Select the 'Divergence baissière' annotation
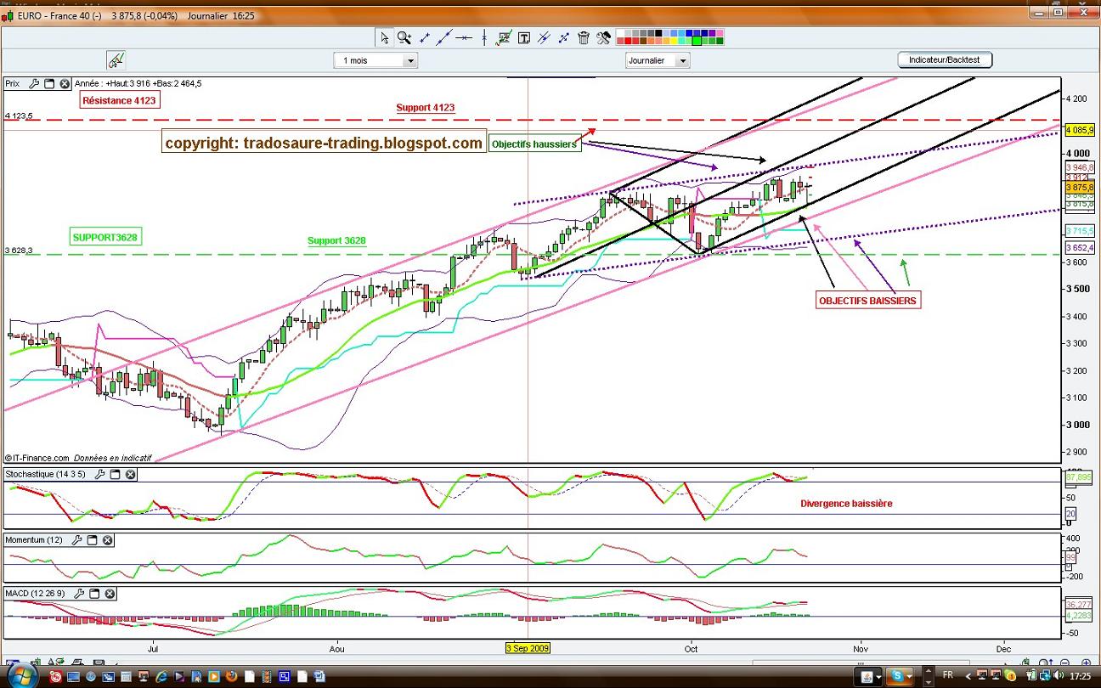The width and height of the screenshot is (1101, 688). [x=846, y=503]
